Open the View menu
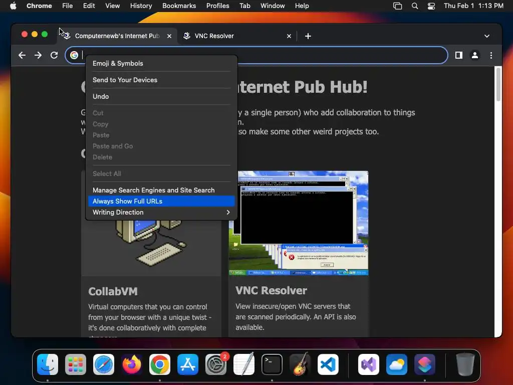Screen dimensions: 513x385 tap(113, 6)
